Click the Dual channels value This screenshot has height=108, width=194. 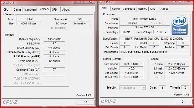(x=79, y=19)
